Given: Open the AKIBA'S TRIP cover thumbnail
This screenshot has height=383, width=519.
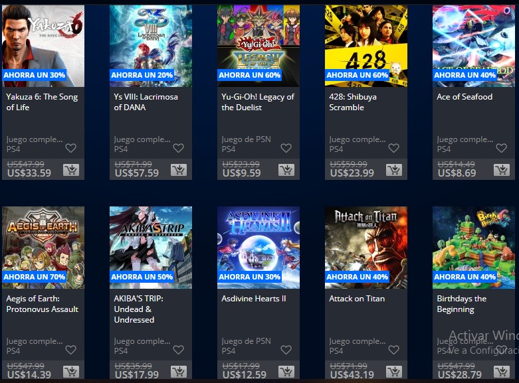Looking at the screenshot, I should click(151, 248).
